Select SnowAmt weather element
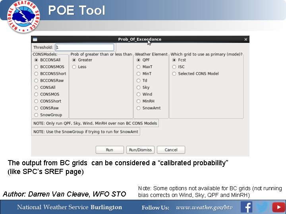Image resolution: width=286 pixels, height=214 pixels. tap(149, 108)
